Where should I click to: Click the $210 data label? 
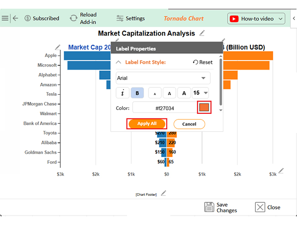(x=159, y=143)
